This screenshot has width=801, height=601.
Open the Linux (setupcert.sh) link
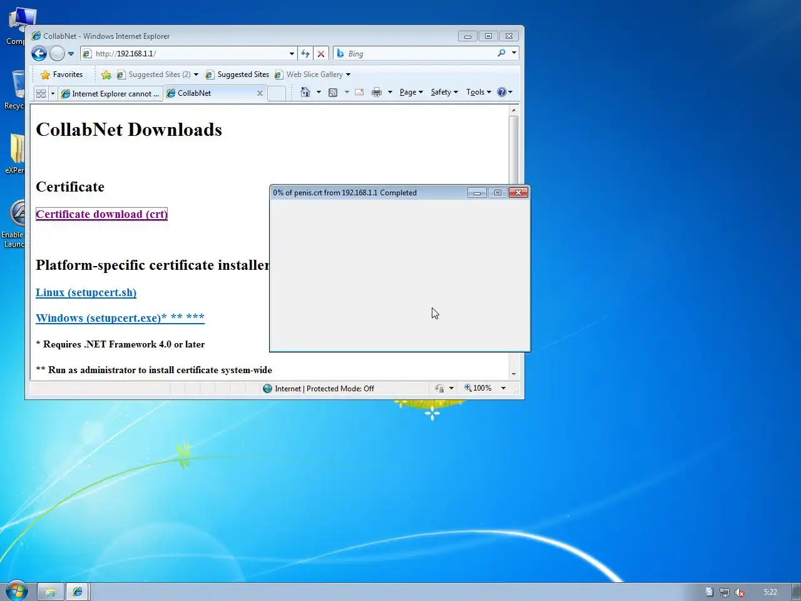click(86, 292)
